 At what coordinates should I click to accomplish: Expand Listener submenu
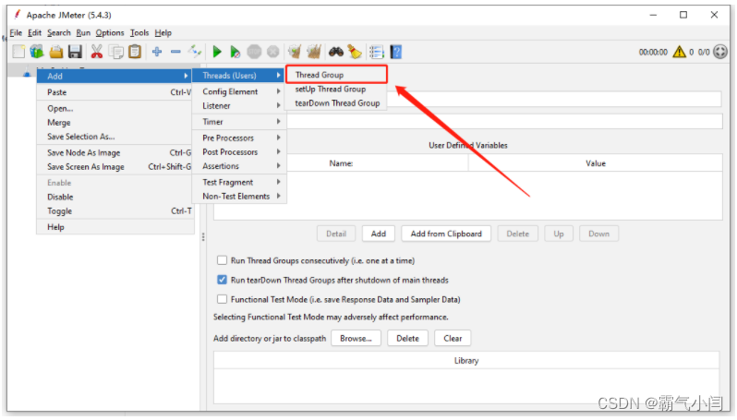click(239, 106)
